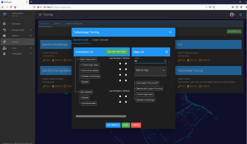Click the Meetings briefcase icon

coord(4,36)
